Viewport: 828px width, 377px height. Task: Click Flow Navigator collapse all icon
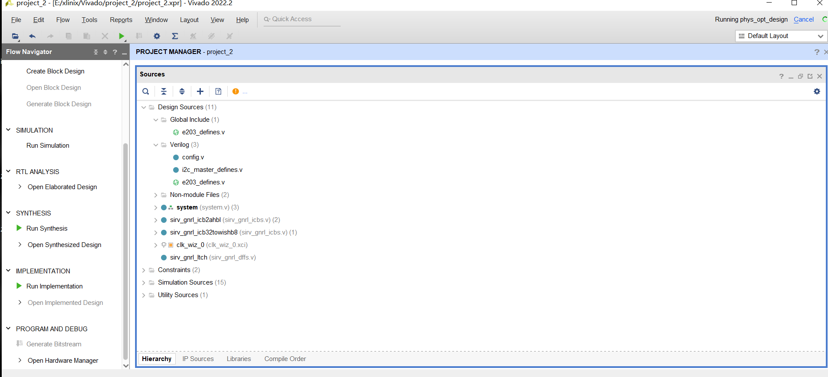coord(96,52)
